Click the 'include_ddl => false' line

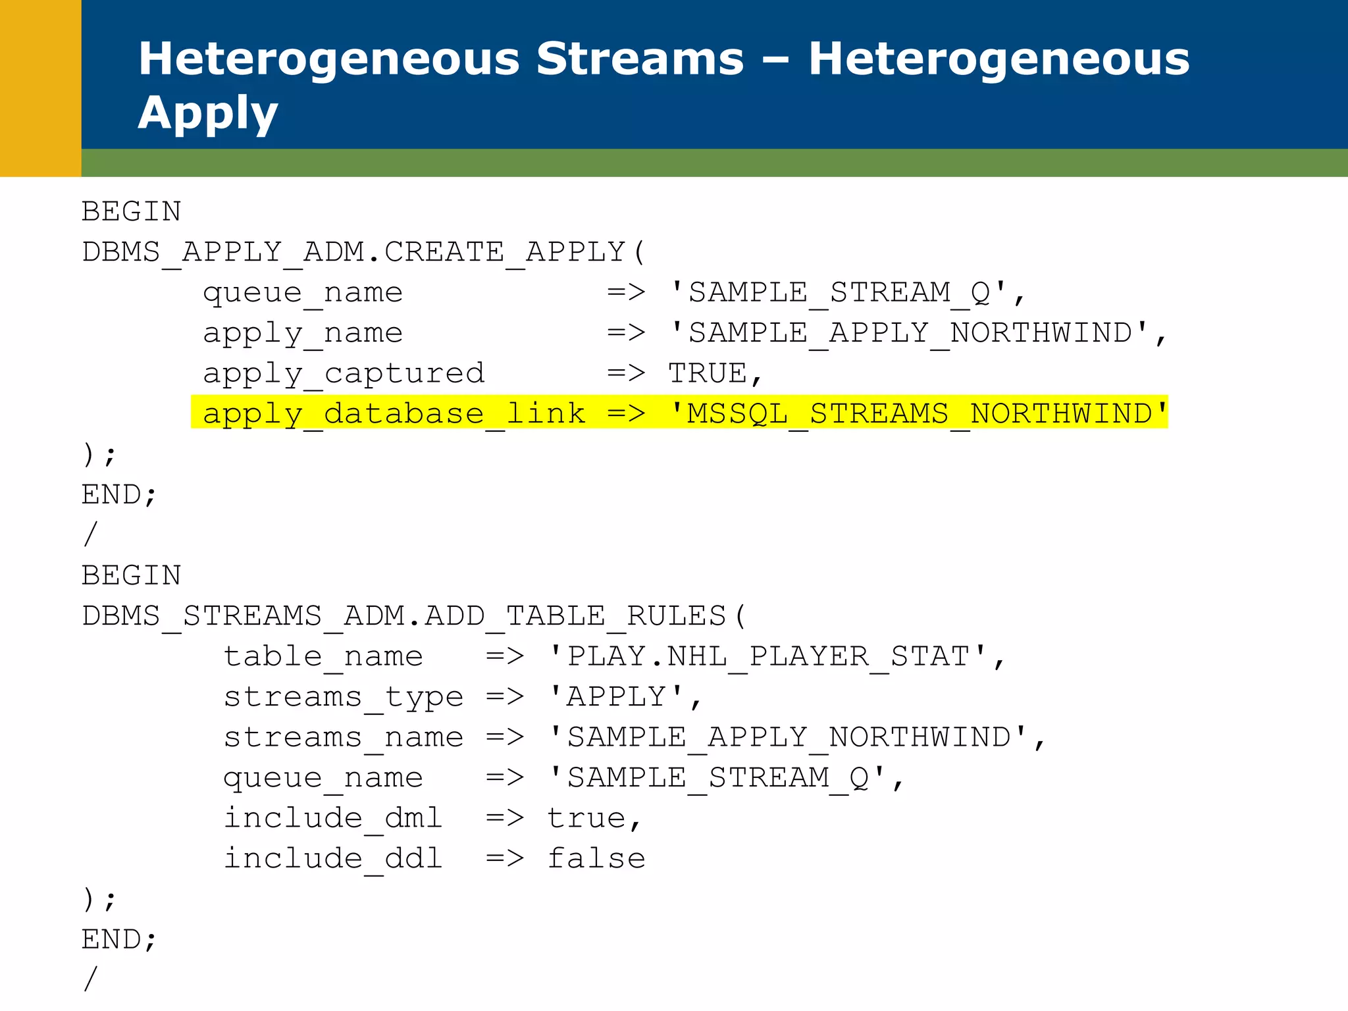pyautogui.click(x=434, y=859)
